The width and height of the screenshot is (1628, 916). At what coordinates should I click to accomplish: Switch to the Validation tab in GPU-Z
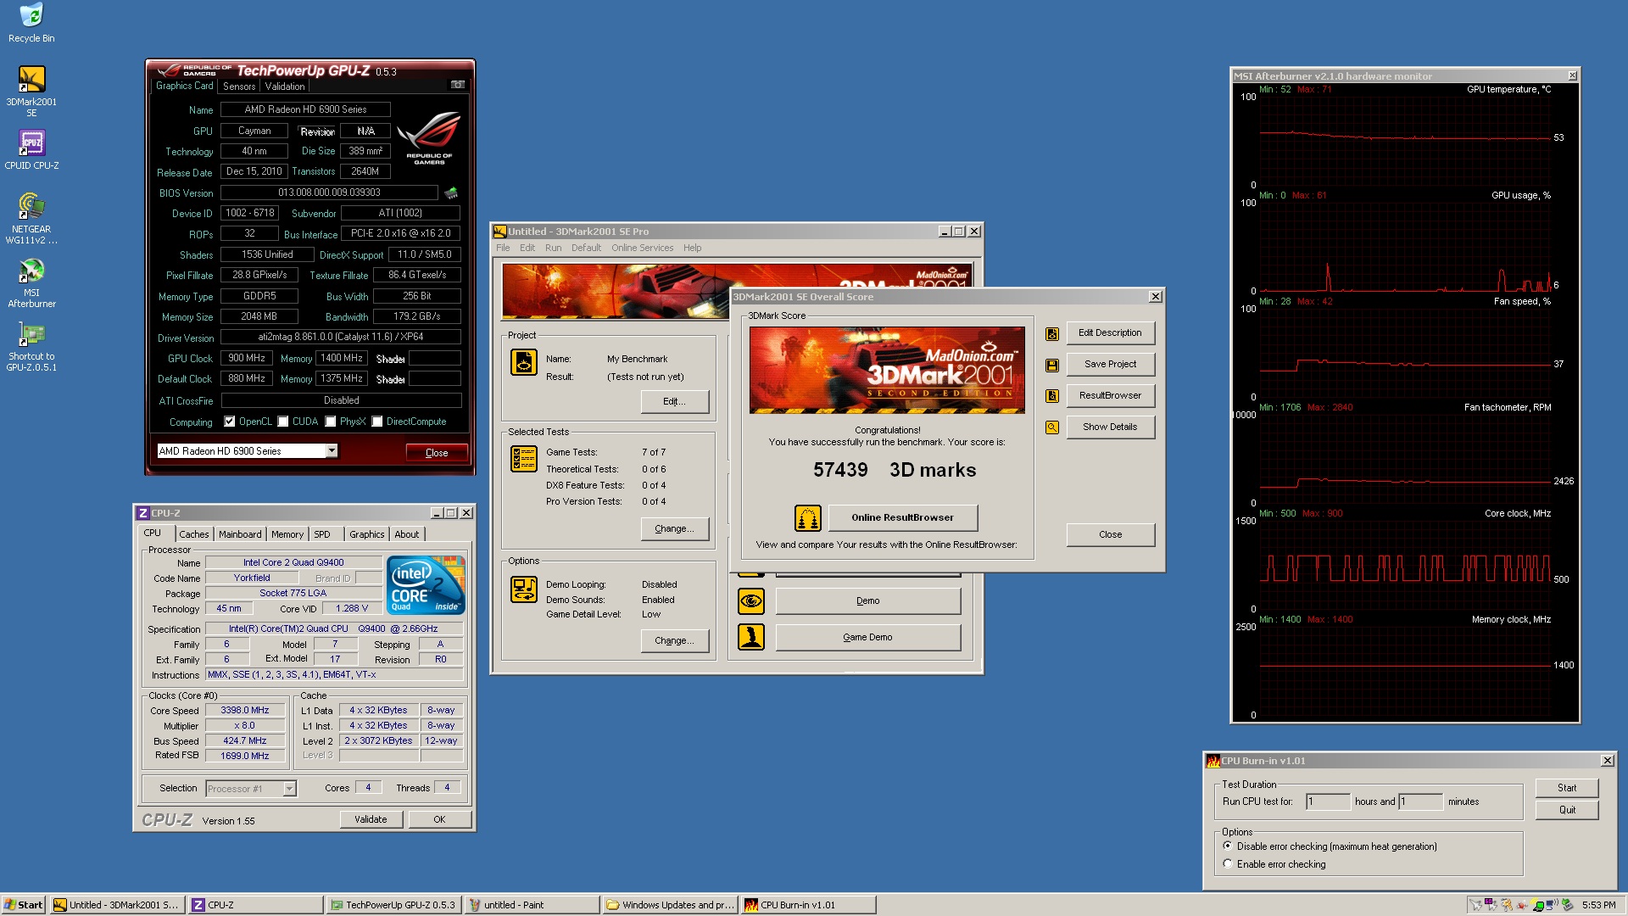284,87
